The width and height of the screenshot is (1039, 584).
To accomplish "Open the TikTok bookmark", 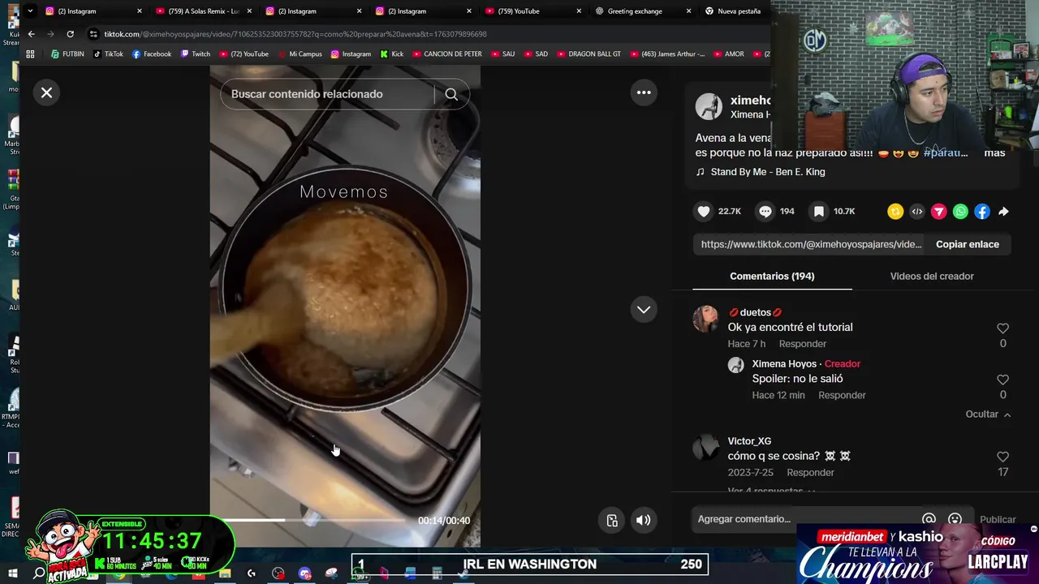I will 108,54.
